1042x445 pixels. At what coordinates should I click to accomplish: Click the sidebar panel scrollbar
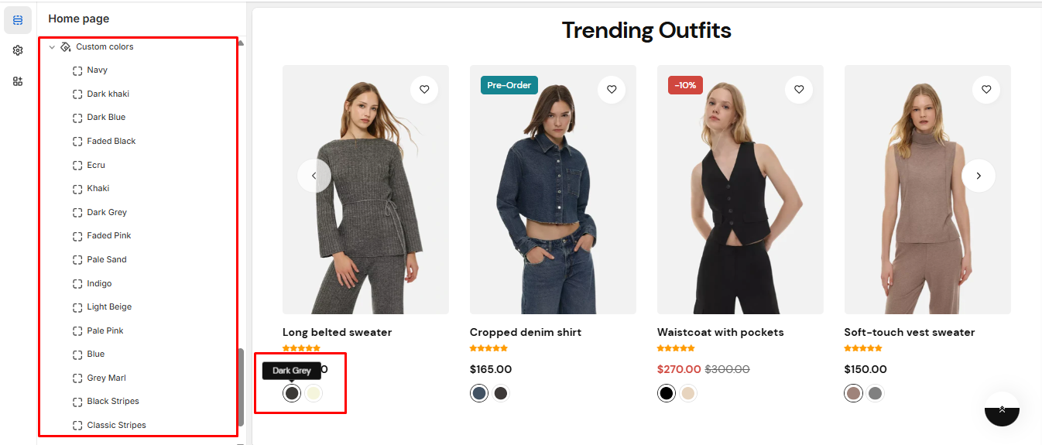[x=241, y=387]
